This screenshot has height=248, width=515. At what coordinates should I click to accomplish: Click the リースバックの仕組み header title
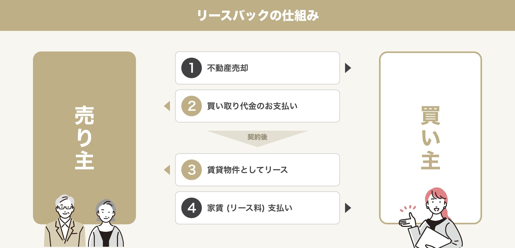[x=258, y=15]
